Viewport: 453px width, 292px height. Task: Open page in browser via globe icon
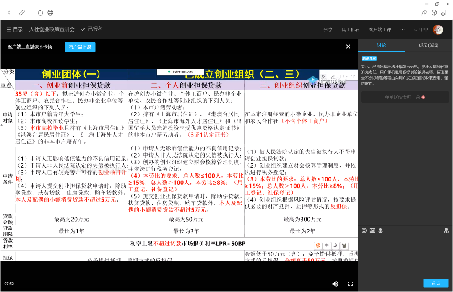(50, 13)
